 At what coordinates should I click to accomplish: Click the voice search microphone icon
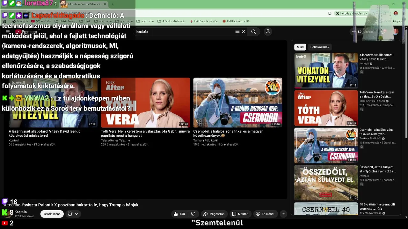pos(268,31)
